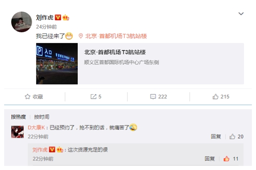Open D大康K's avatar picture
Screen dimensions: 256x170
(x=17, y=132)
